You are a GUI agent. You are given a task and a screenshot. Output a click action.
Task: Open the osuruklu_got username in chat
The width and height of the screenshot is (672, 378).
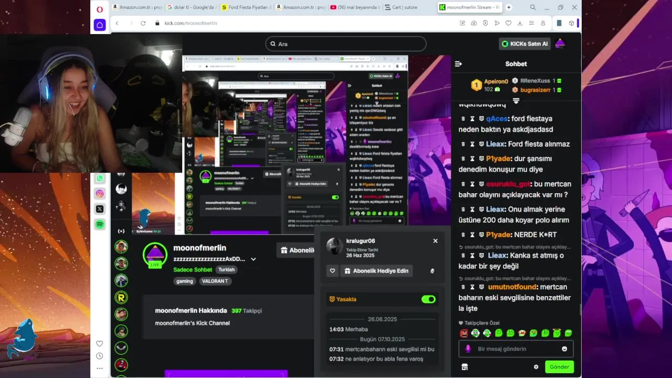coord(508,184)
